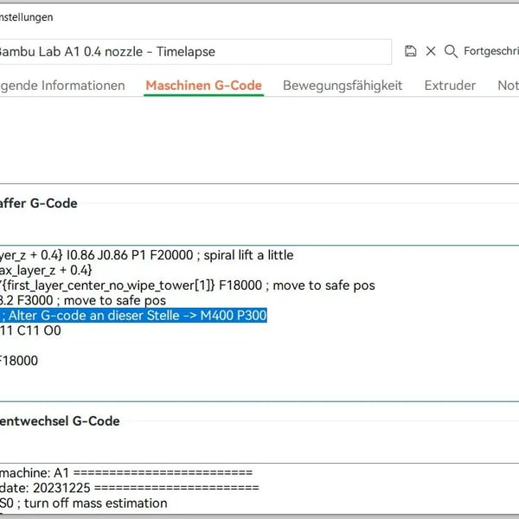519x519 pixels.
Task: Switch to the Maschinen G-Code tab
Action: (x=203, y=86)
